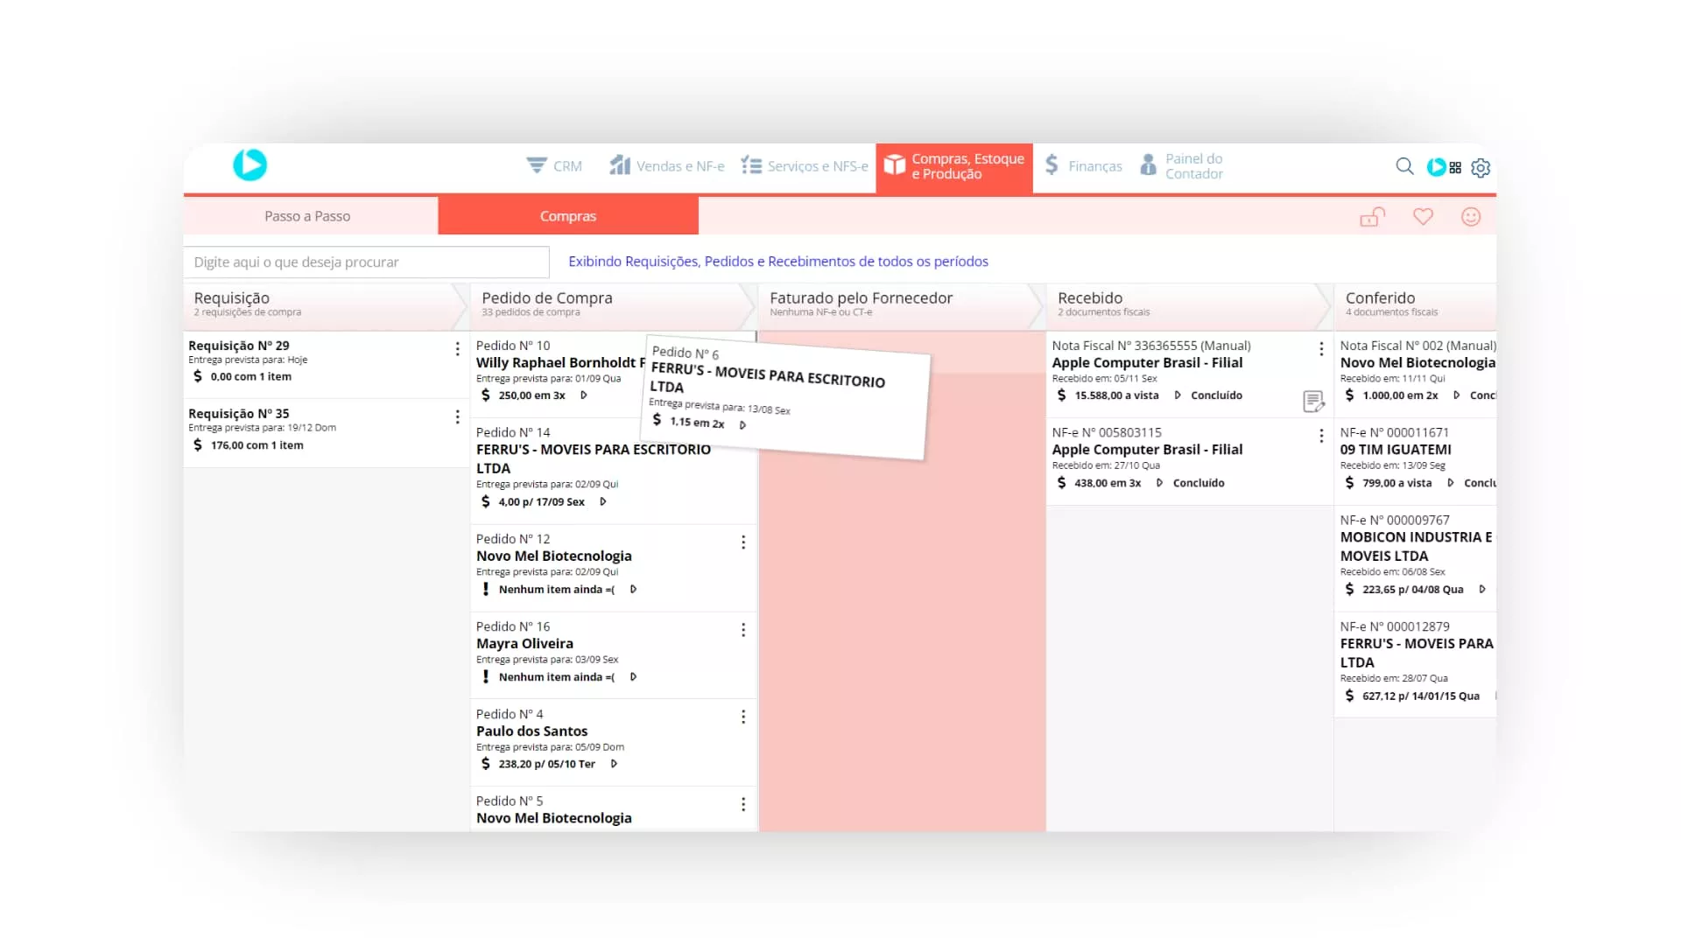Open MOBICON INDUSTRIA E MOVEIS LTDA card

tap(1415, 557)
